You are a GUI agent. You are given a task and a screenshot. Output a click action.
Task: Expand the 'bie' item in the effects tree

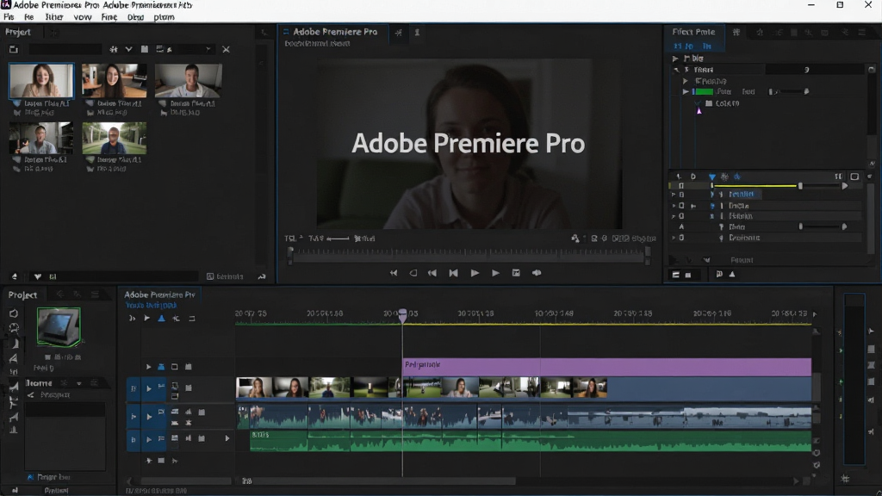(675, 59)
